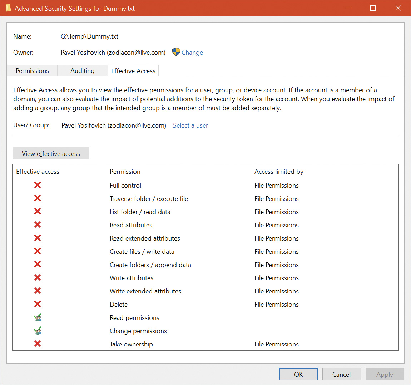Image resolution: width=411 pixels, height=385 pixels.
Task: Click the Change owner link
Action: [192, 53]
